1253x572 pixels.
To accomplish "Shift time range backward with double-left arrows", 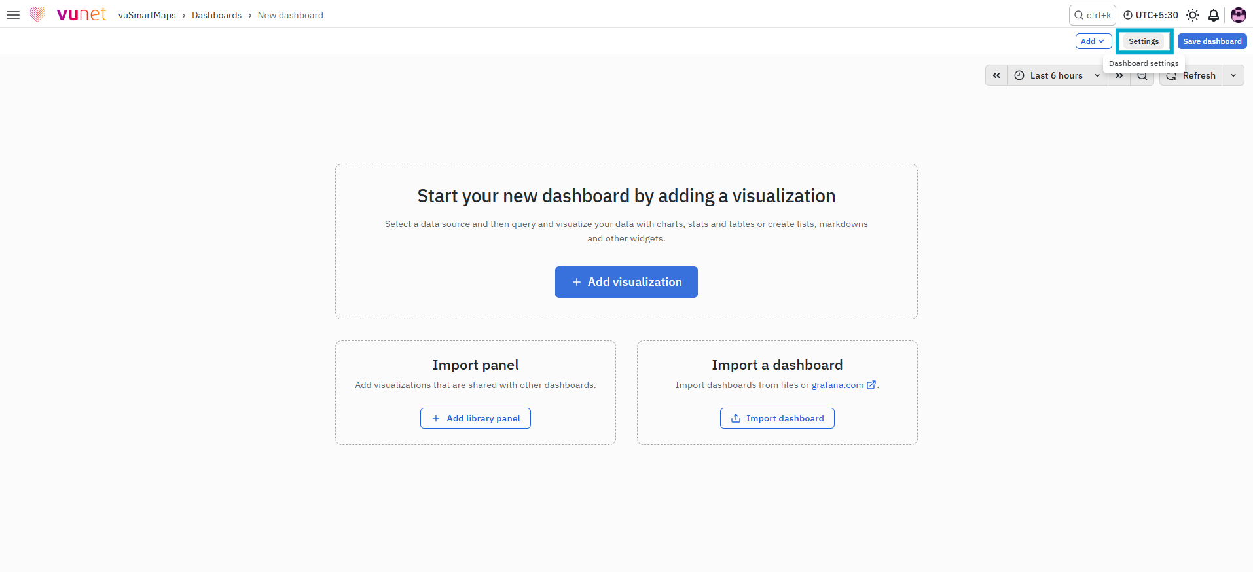I will 996,75.
